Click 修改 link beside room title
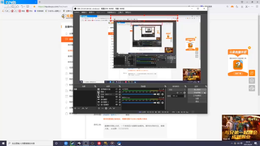 (127, 115)
